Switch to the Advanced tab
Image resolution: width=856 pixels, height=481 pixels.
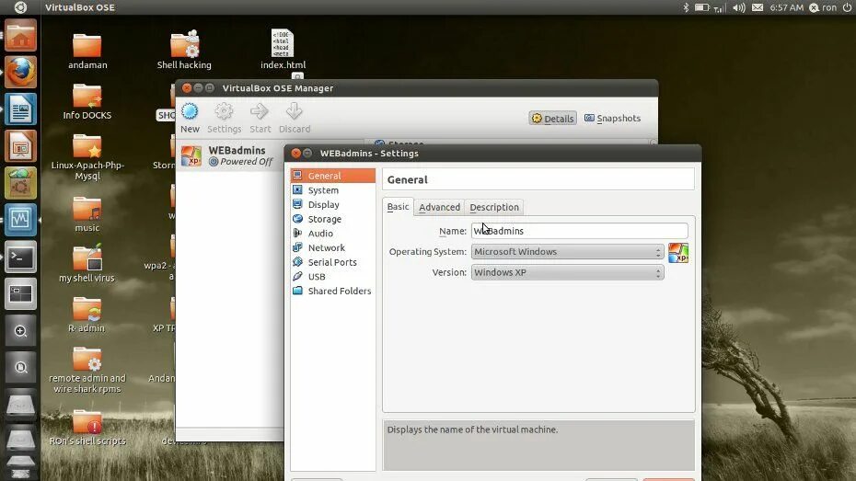[x=439, y=207]
